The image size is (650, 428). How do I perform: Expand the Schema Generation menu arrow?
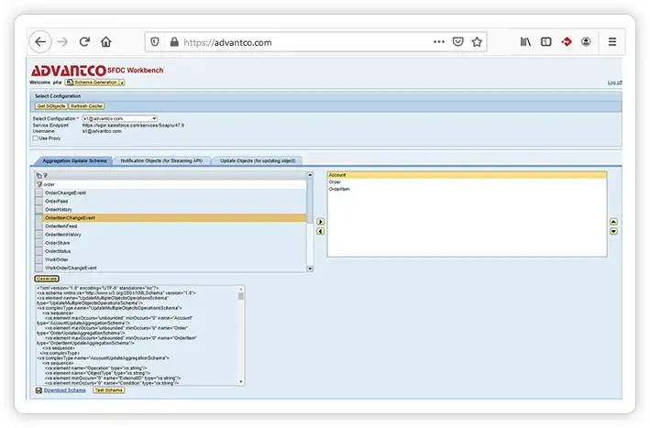pyautogui.click(x=121, y=82)
